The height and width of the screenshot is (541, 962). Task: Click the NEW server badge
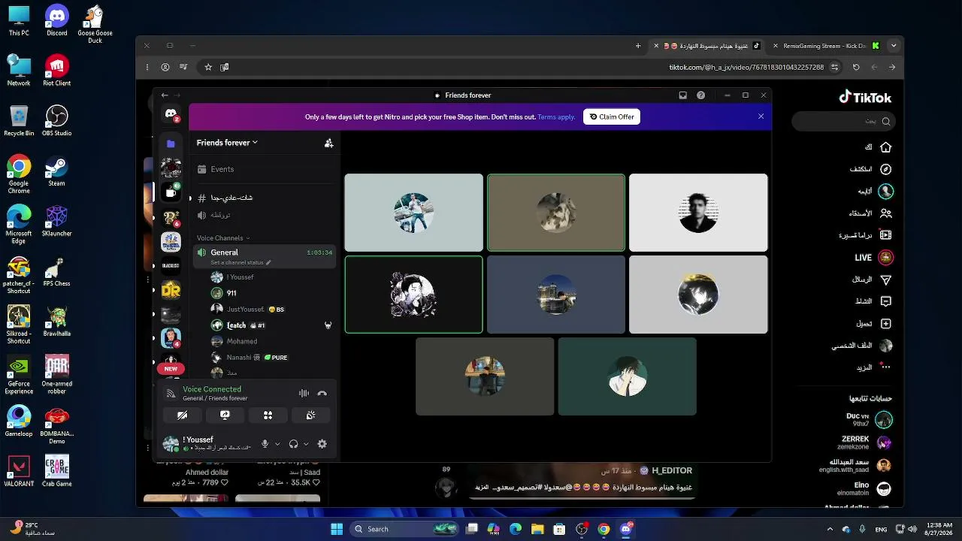[171, 369]
